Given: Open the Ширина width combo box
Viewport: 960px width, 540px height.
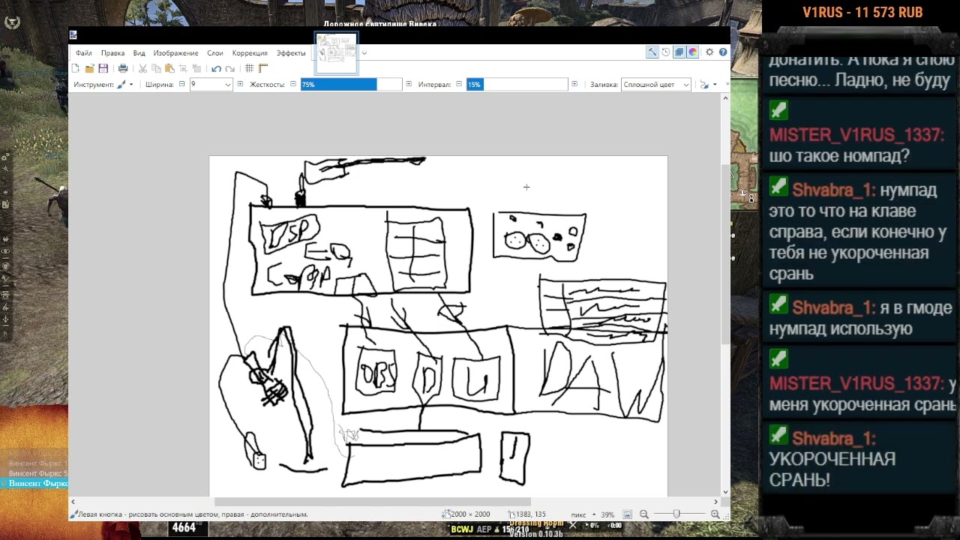Looking at the screenshot, I should click(211, 85).
